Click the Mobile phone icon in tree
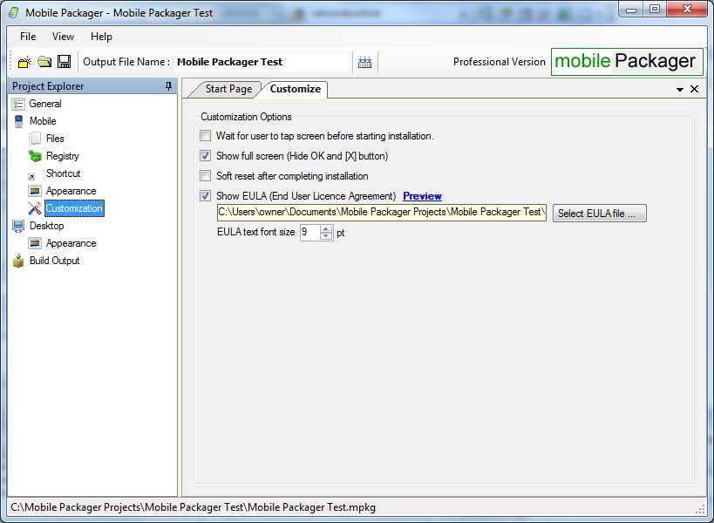714x523 pixels. coord(18,121)
